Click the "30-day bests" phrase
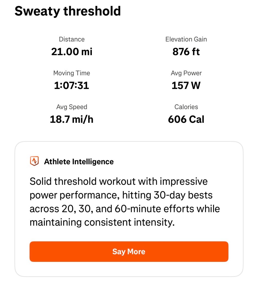Image resolution: width=258 pixels, height=282 pixels. click(x=182, y=195)
